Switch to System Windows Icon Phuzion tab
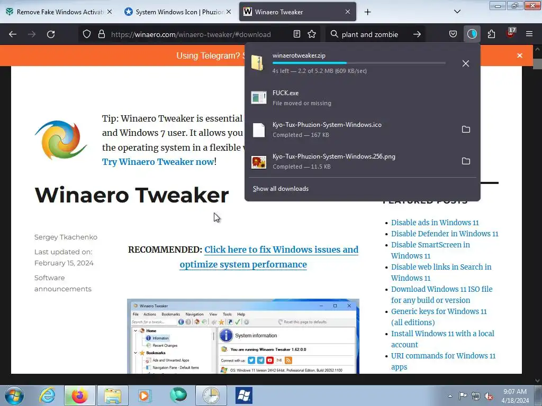The width and height of the screenshot is (542, 406). click(178, 12)
